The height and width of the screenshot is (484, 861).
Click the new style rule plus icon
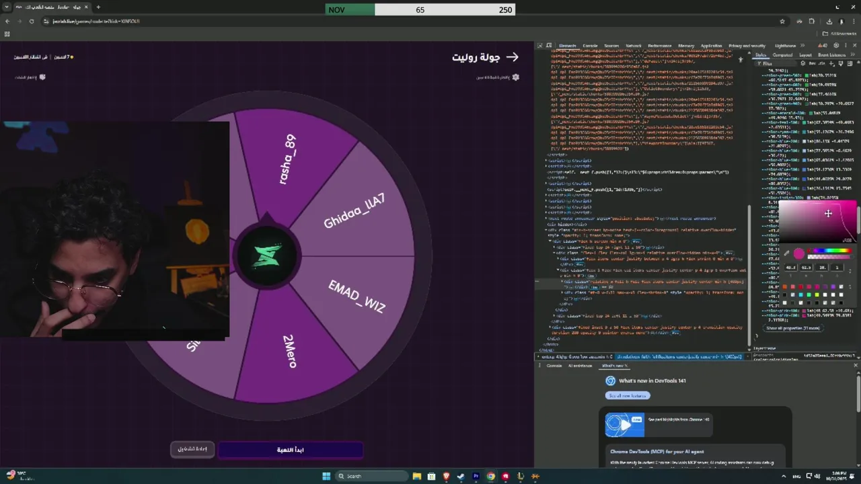tap(831, 63)
